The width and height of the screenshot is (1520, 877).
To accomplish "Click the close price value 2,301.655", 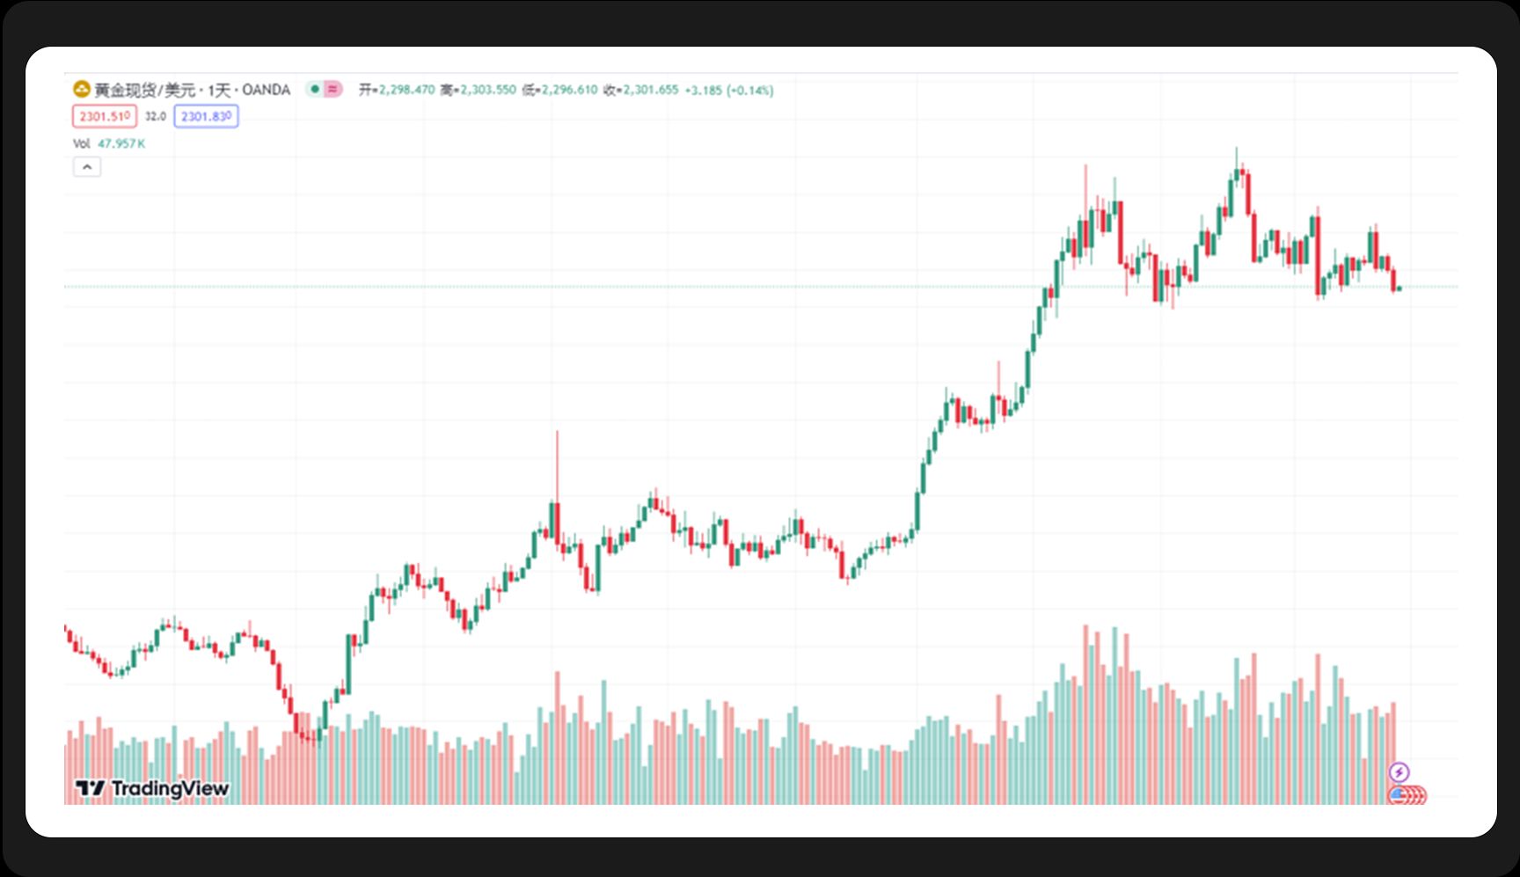I will click(651, 90).
